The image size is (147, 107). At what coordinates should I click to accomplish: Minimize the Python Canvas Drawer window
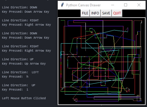click(x=113, y=5)
